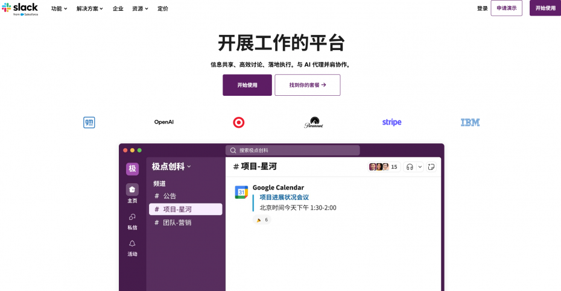Expand the 解决方案 menu
561x291 pixels.
90,8
